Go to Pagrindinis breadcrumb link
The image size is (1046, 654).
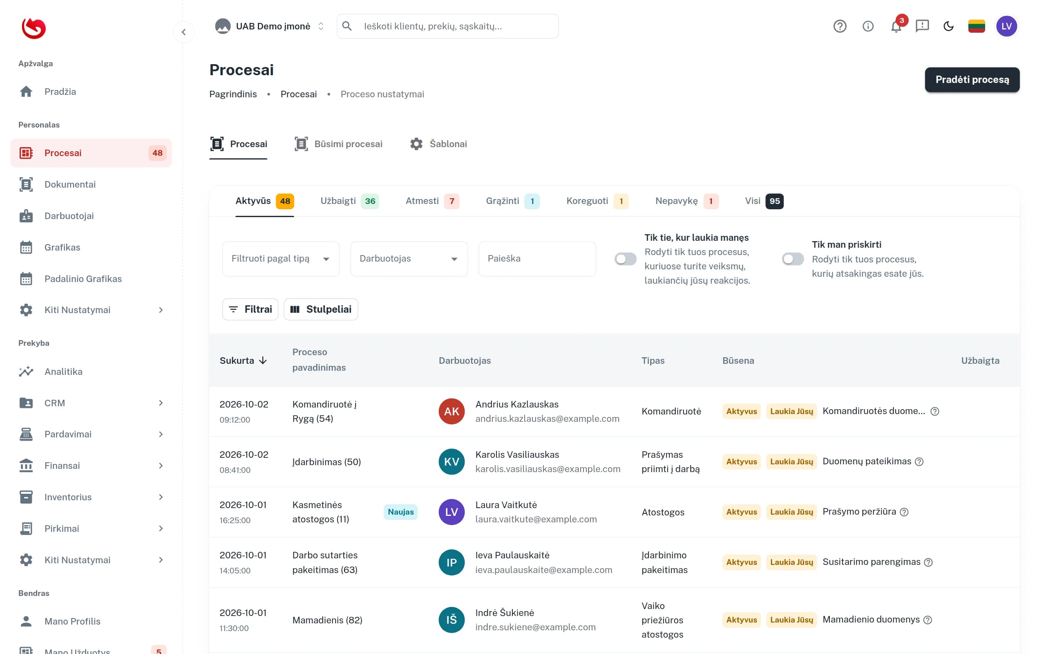click(x=233, y=94)
